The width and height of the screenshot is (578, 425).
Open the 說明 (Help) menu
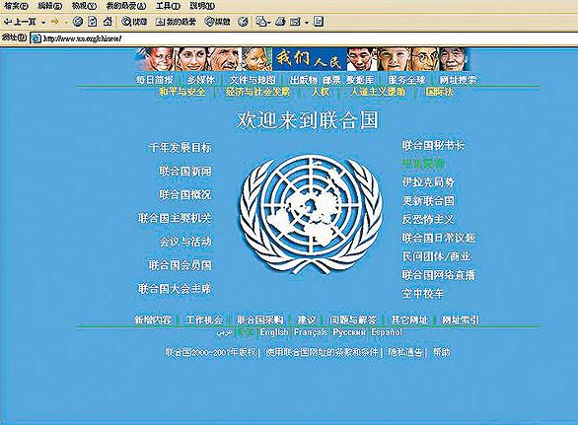tap(202, 6)
